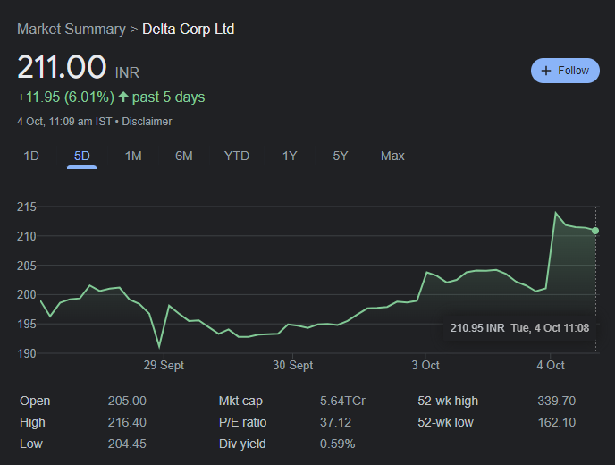This screenshot has height=465, width=615.
Task: Click the Low value 204.45
Action: pyautogui.click(x=127, y=444)
